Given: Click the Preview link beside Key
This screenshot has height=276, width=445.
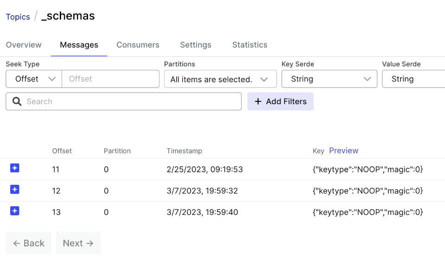Looking at the screenshot, I should pyautogui.click(x=343, y=151).
